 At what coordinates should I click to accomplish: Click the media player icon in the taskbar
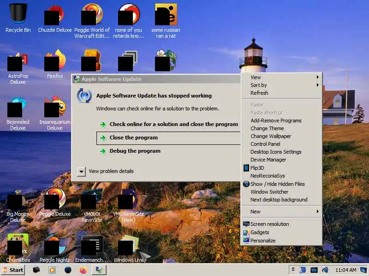pos(52,270)
